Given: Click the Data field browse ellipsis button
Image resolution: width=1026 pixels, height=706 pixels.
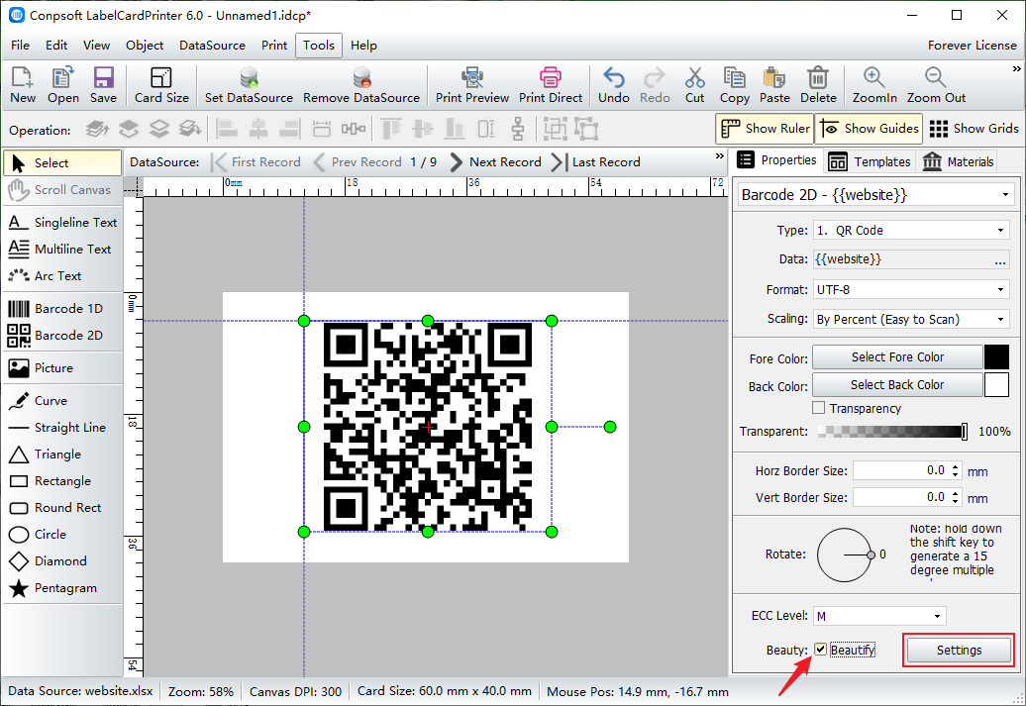Looking at the screenshot, I should (x=1000, y=259).
